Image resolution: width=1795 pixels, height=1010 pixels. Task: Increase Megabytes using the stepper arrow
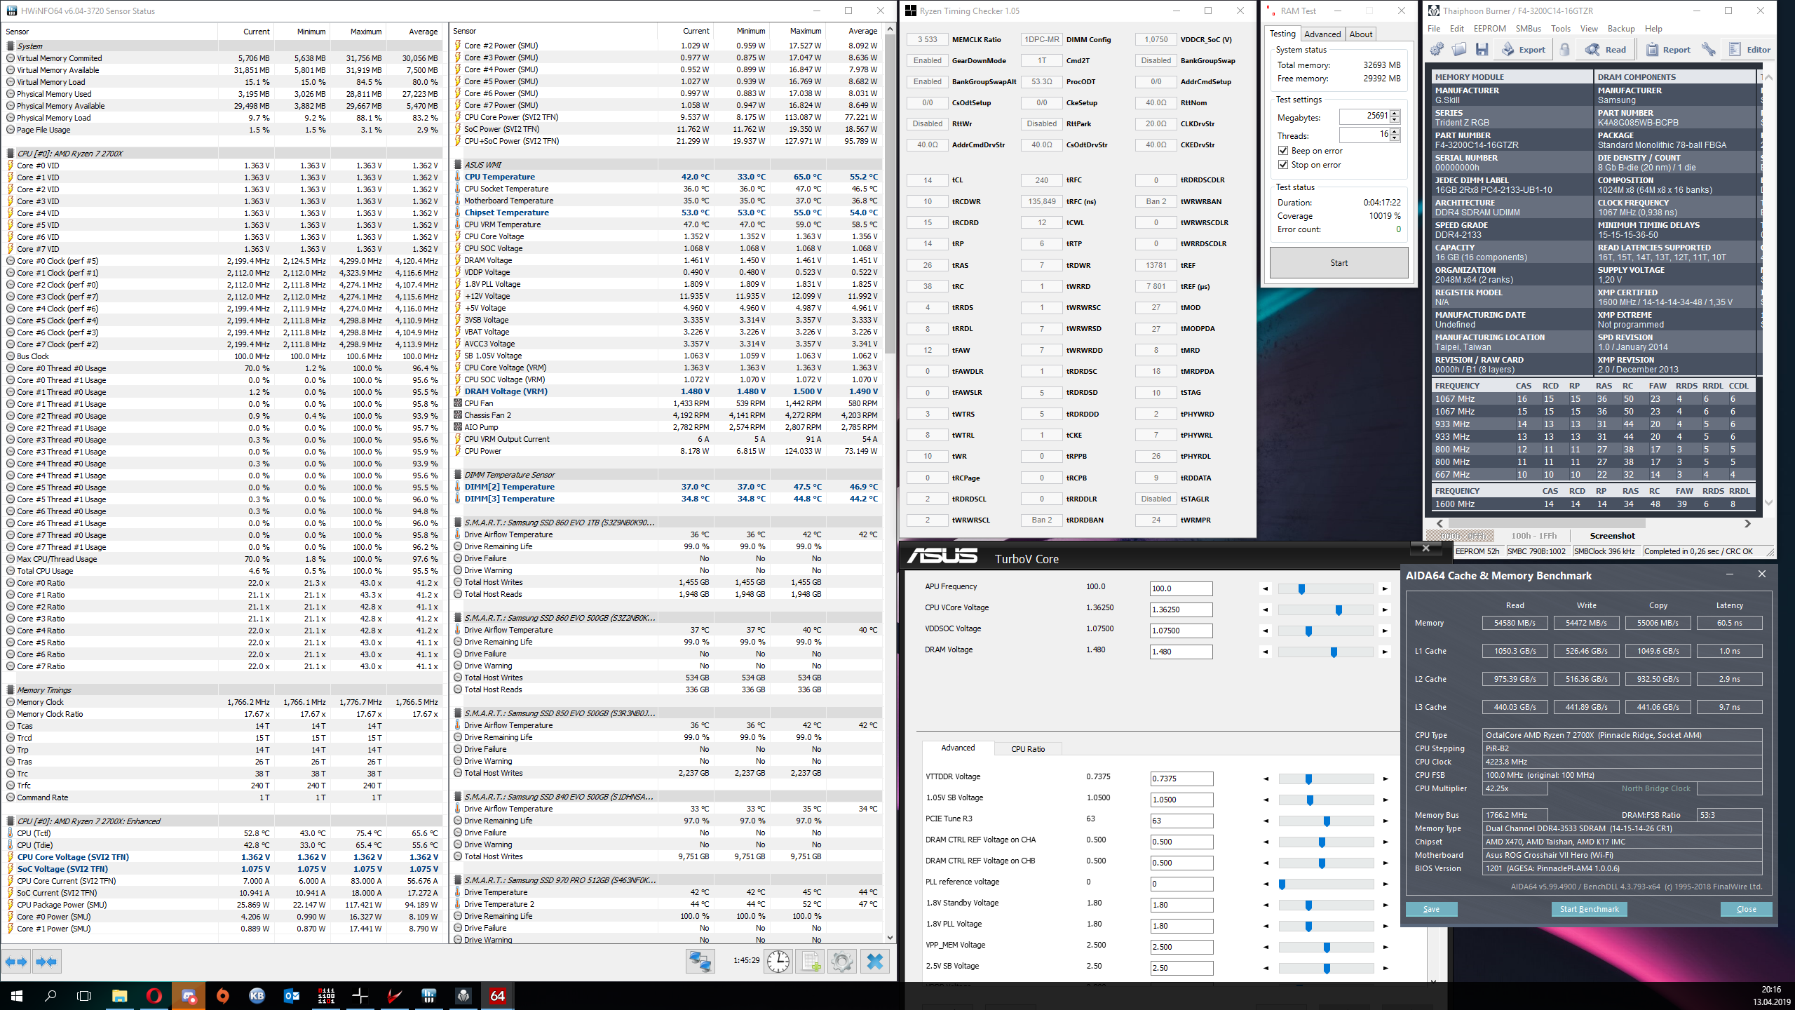coord(1395,113)
